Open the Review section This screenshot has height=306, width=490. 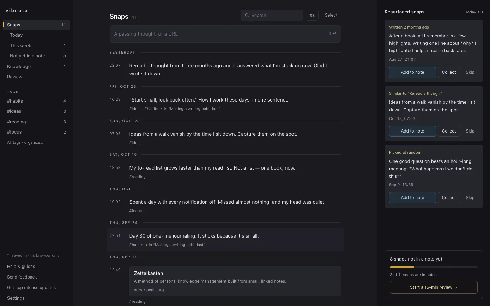point(36,77)
